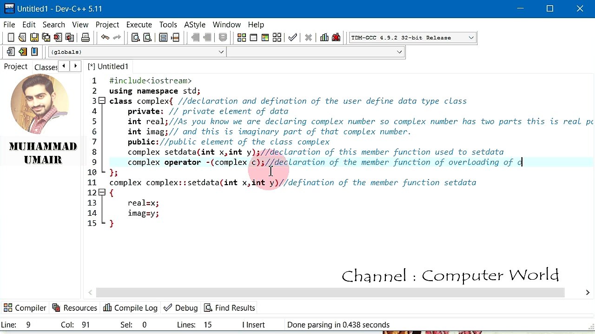The height and width of the screenshot is (334, 595).
Task: Select the [*] Untitled1 editor tab
Action: 108,67
